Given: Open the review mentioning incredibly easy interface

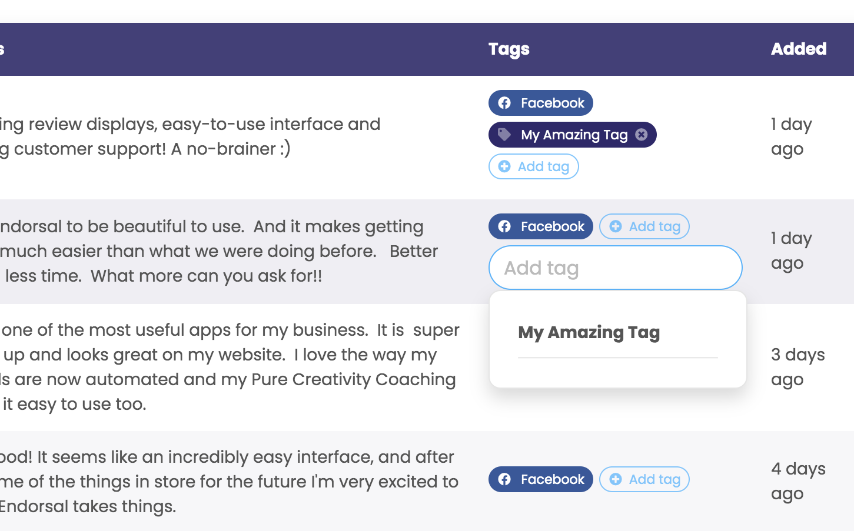Looking at the screenshot, I should coord(228,482).
